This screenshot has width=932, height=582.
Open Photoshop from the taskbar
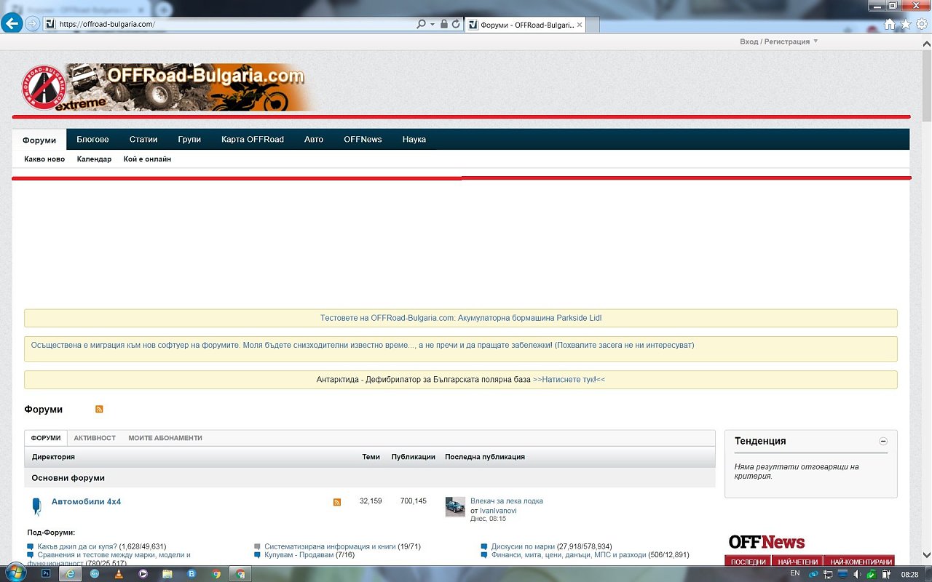tap(46, 573)
